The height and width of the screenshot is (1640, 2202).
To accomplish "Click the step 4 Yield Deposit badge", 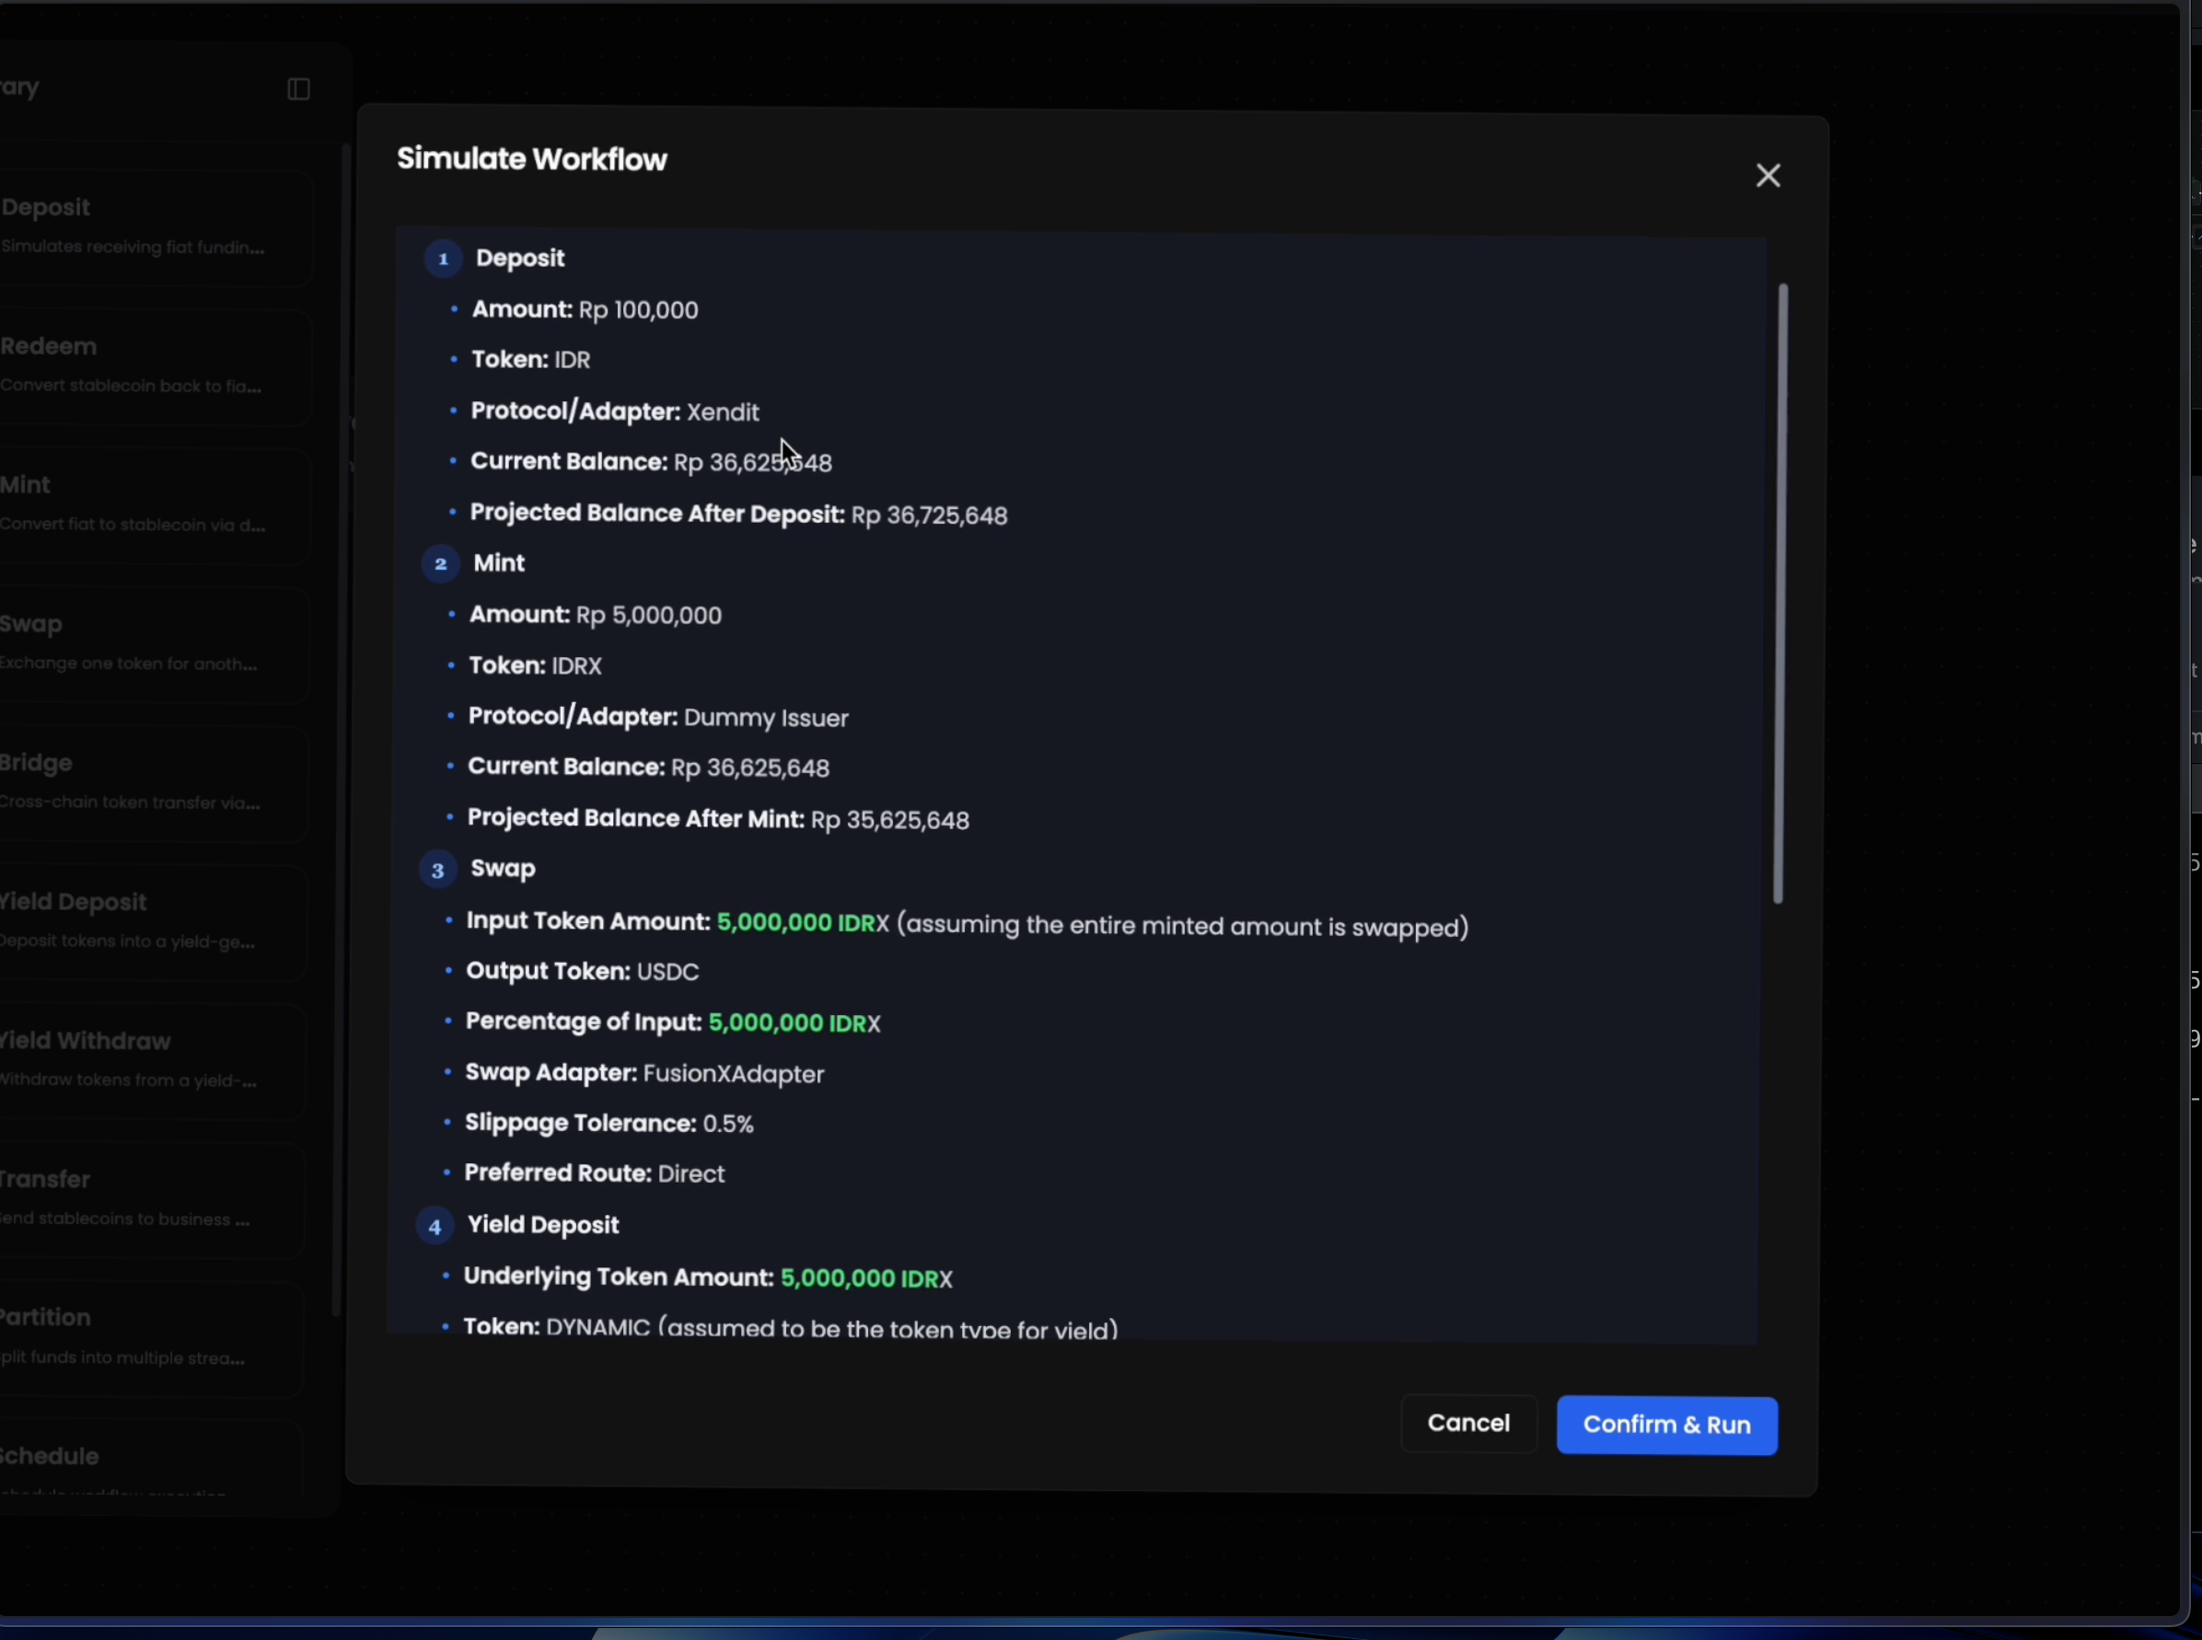I will (434, 1227).
